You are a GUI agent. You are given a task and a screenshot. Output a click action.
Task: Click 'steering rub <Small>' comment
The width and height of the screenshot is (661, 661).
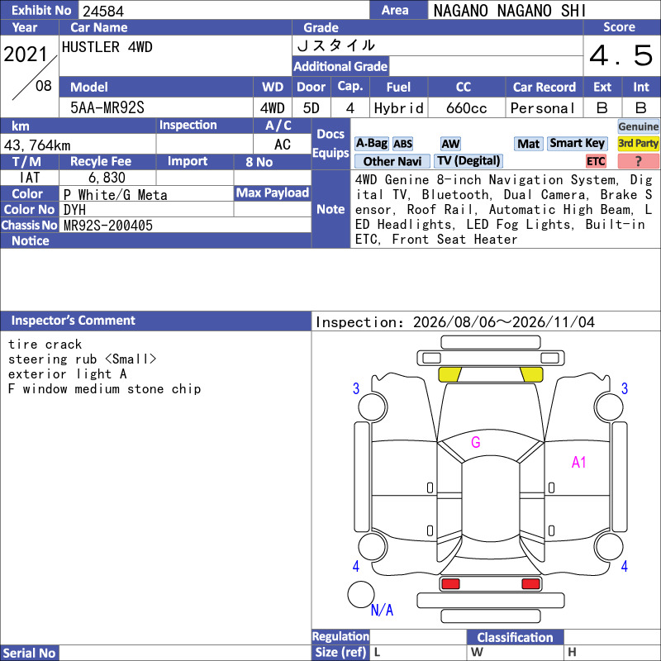click(82, 359)
